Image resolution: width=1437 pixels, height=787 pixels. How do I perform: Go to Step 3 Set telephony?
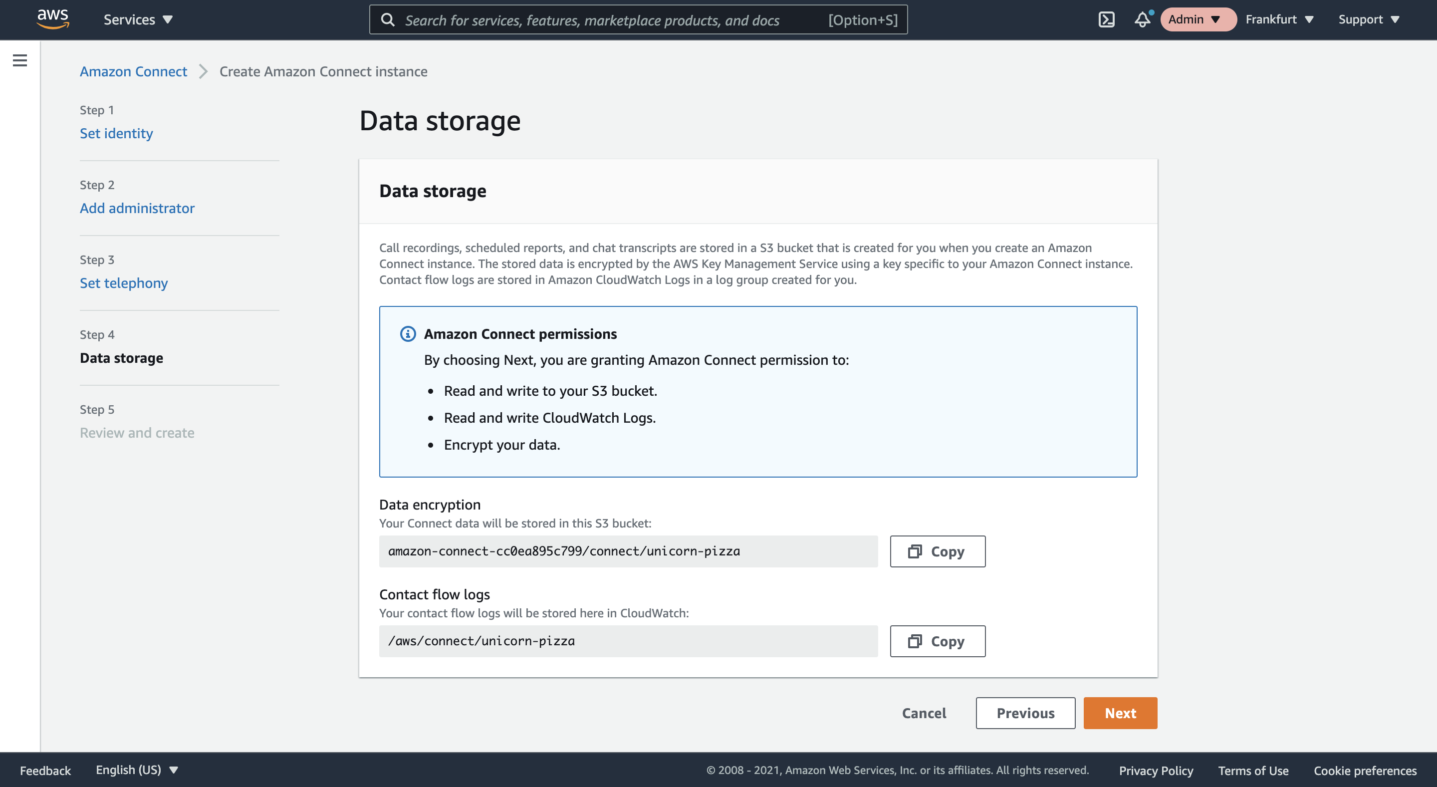(124, 283)
